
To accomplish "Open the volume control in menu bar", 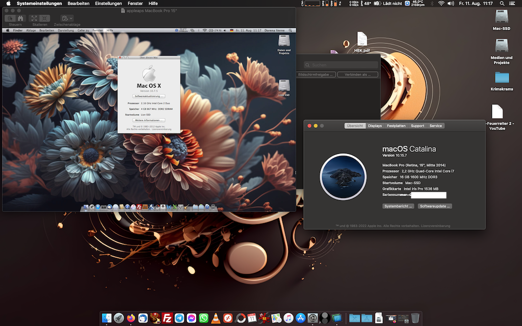I will point(451,4).
